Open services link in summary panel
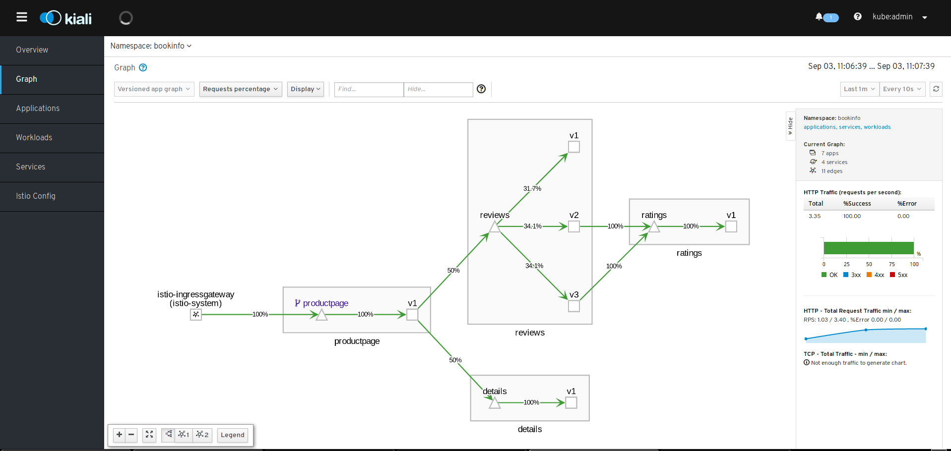The height and width of the screenshot is (451, 951). click(850, 127)
